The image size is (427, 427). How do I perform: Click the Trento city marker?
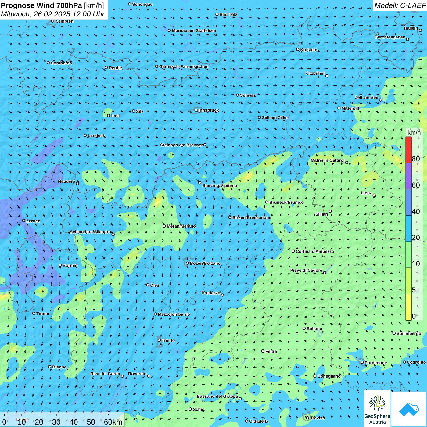[x=159, y=340]
